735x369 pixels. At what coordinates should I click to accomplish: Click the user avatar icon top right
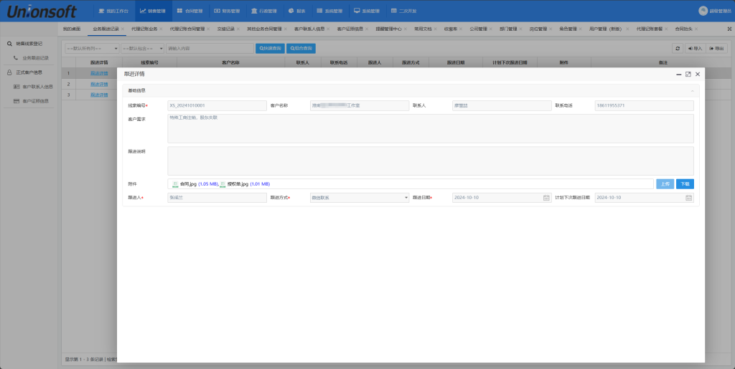(703, 11)
